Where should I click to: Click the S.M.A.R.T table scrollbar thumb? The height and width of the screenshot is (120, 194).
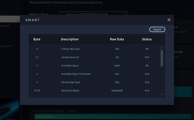(x=162, y=58)
